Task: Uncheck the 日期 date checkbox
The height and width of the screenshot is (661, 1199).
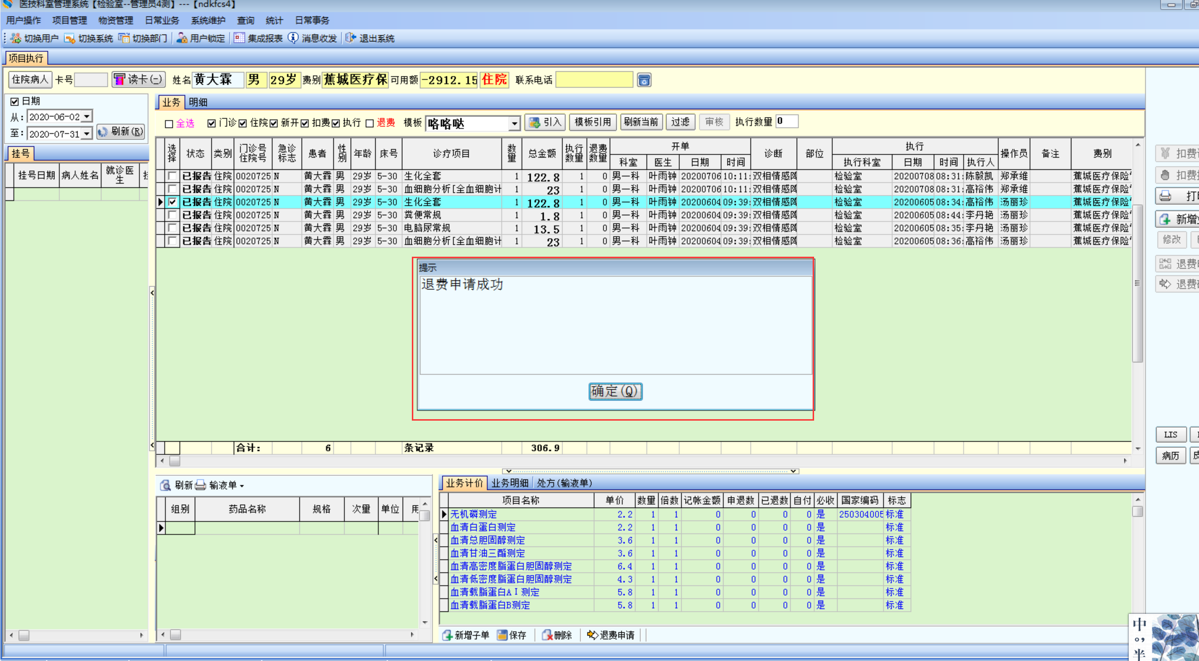Action: pos(14,101)
